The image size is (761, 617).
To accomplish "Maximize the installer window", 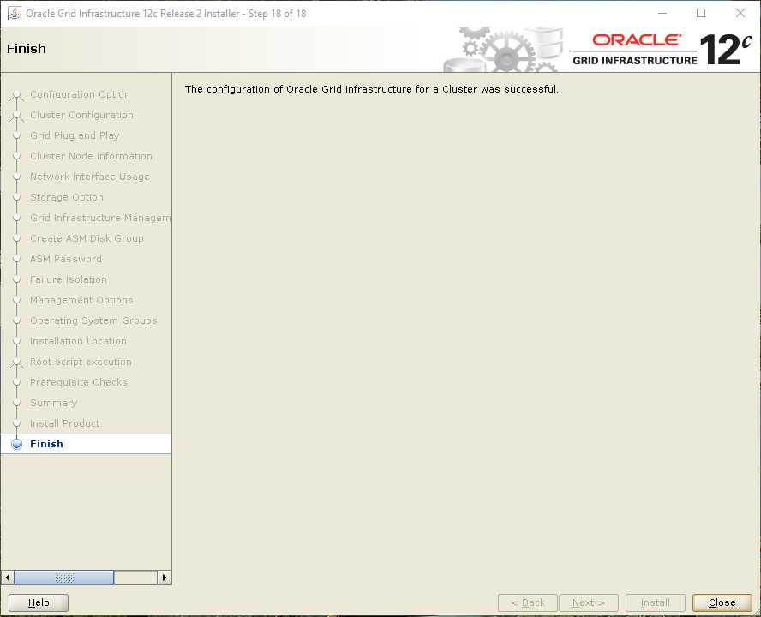I will [x=701, y=13].
